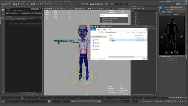188x106 pixels.
Task: Click the Outliner search field
Action: (145, 11)
